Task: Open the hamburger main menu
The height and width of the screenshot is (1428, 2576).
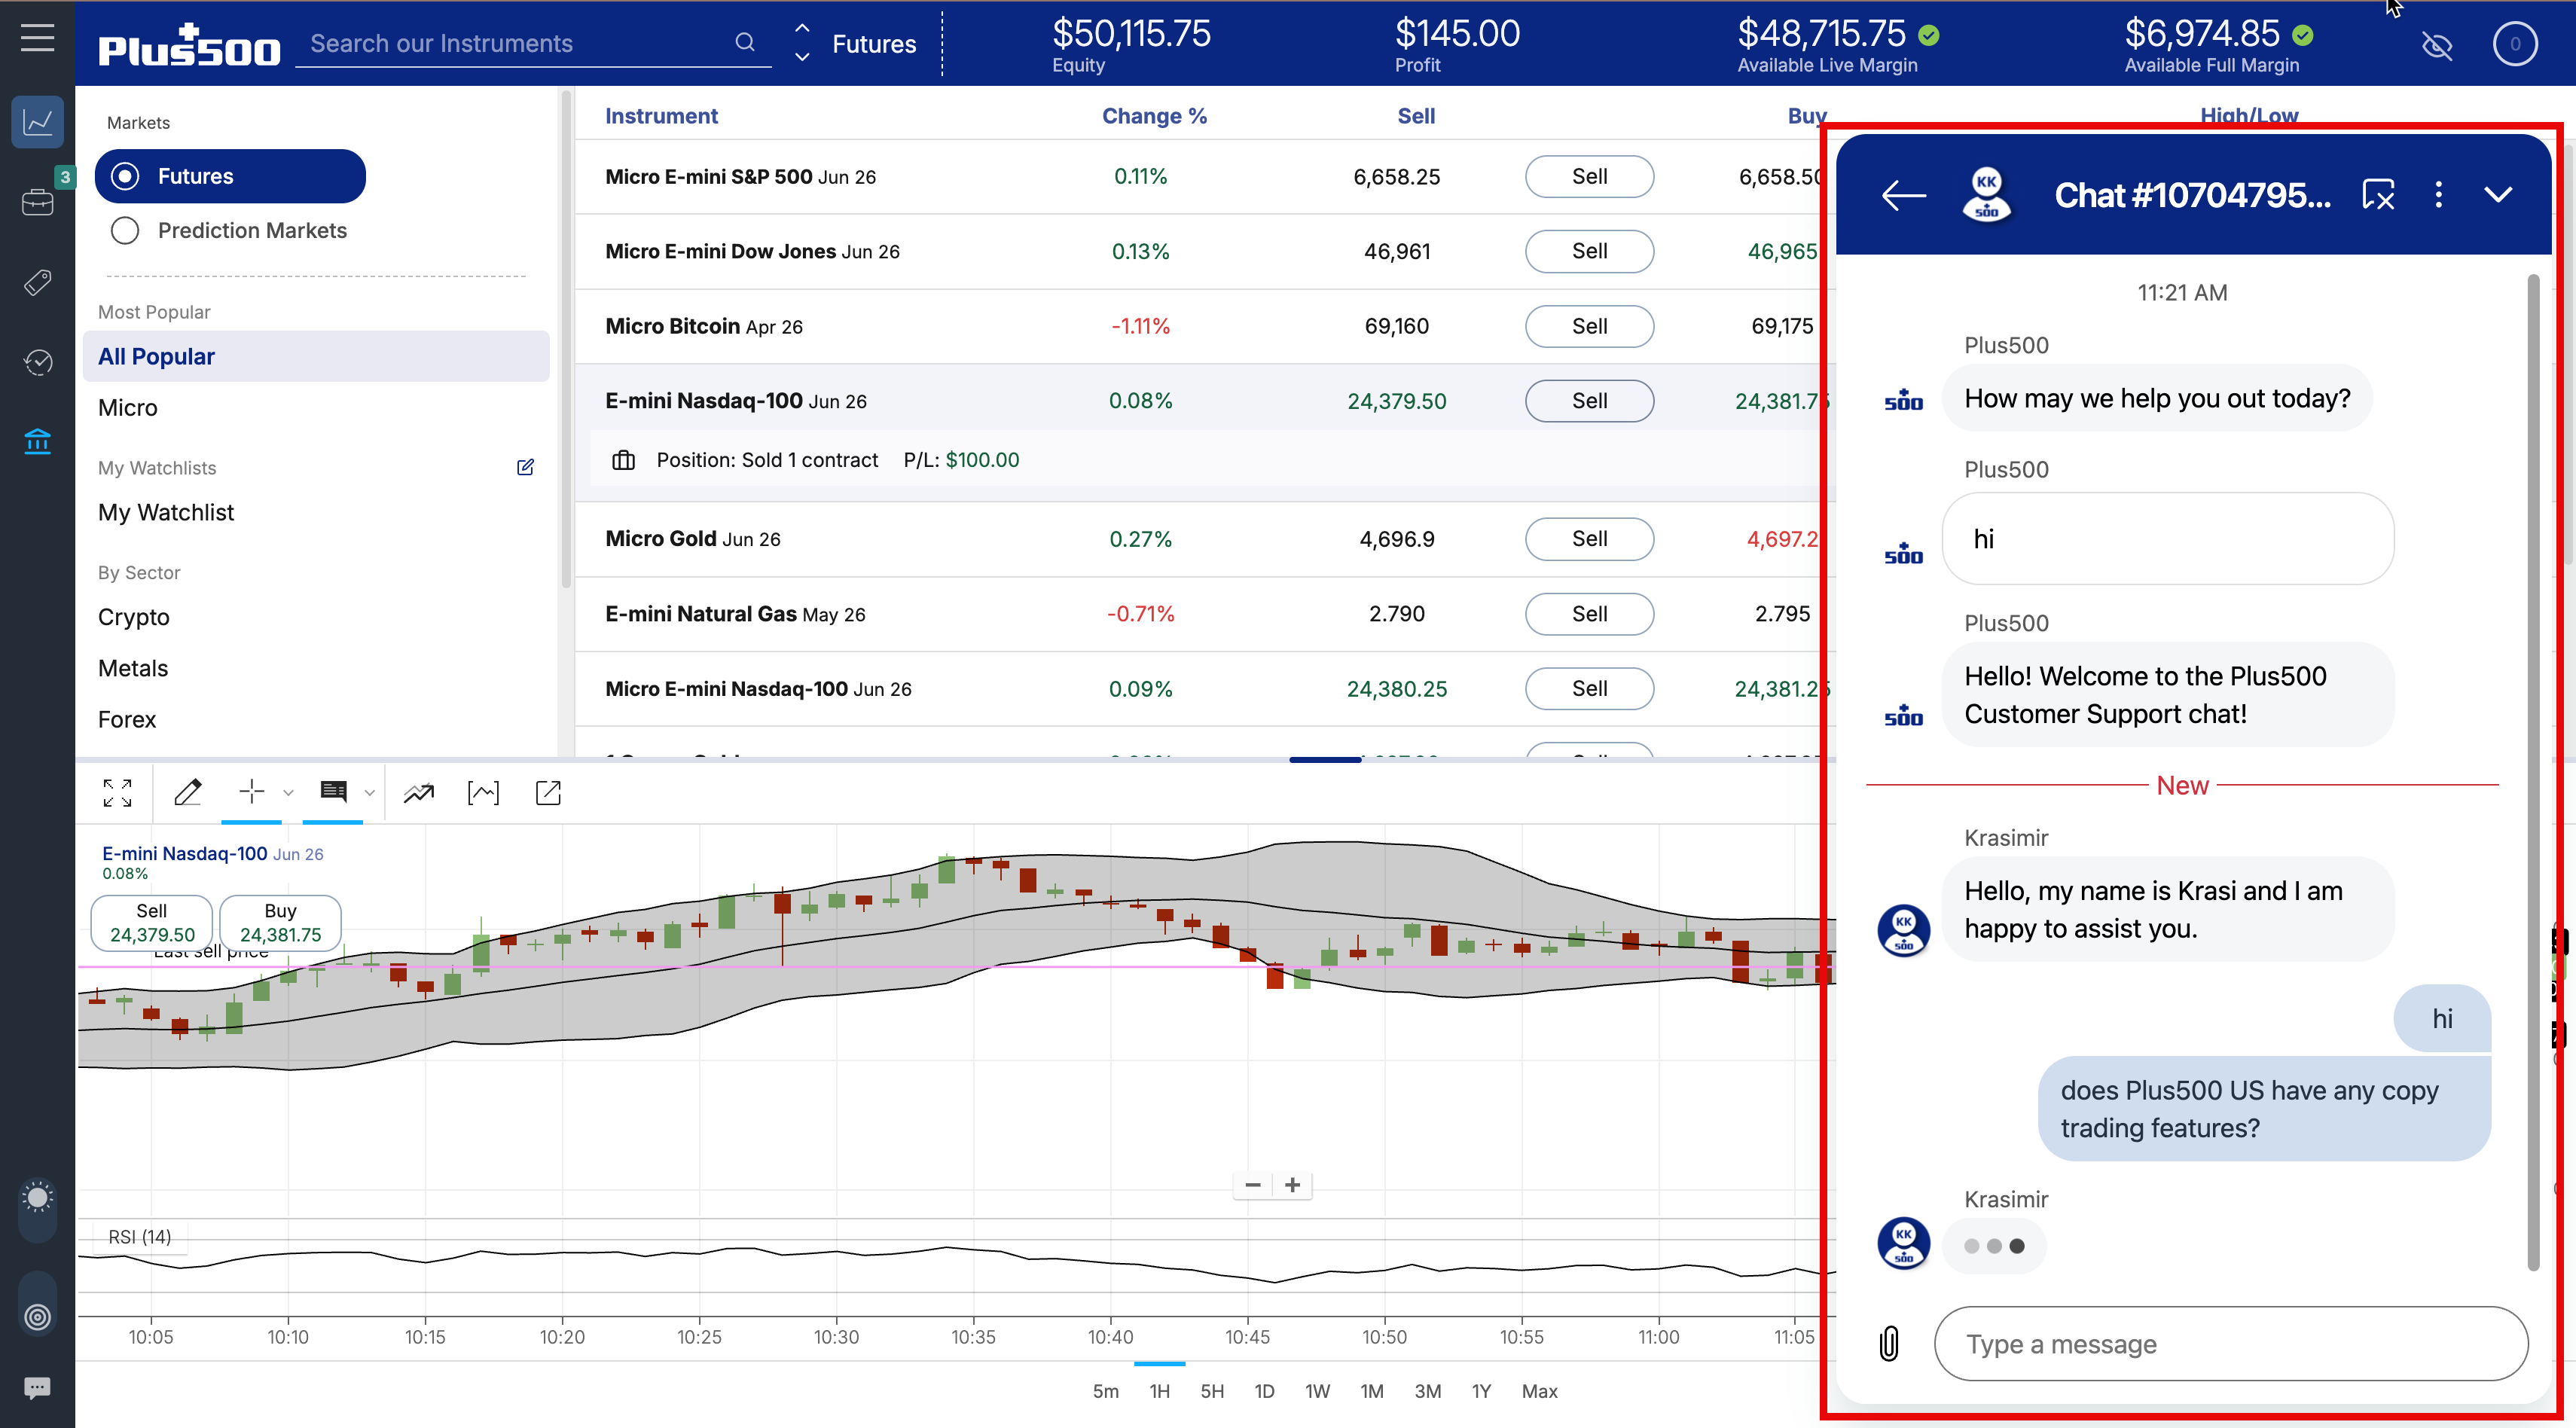Action: [x=37, y=38]
